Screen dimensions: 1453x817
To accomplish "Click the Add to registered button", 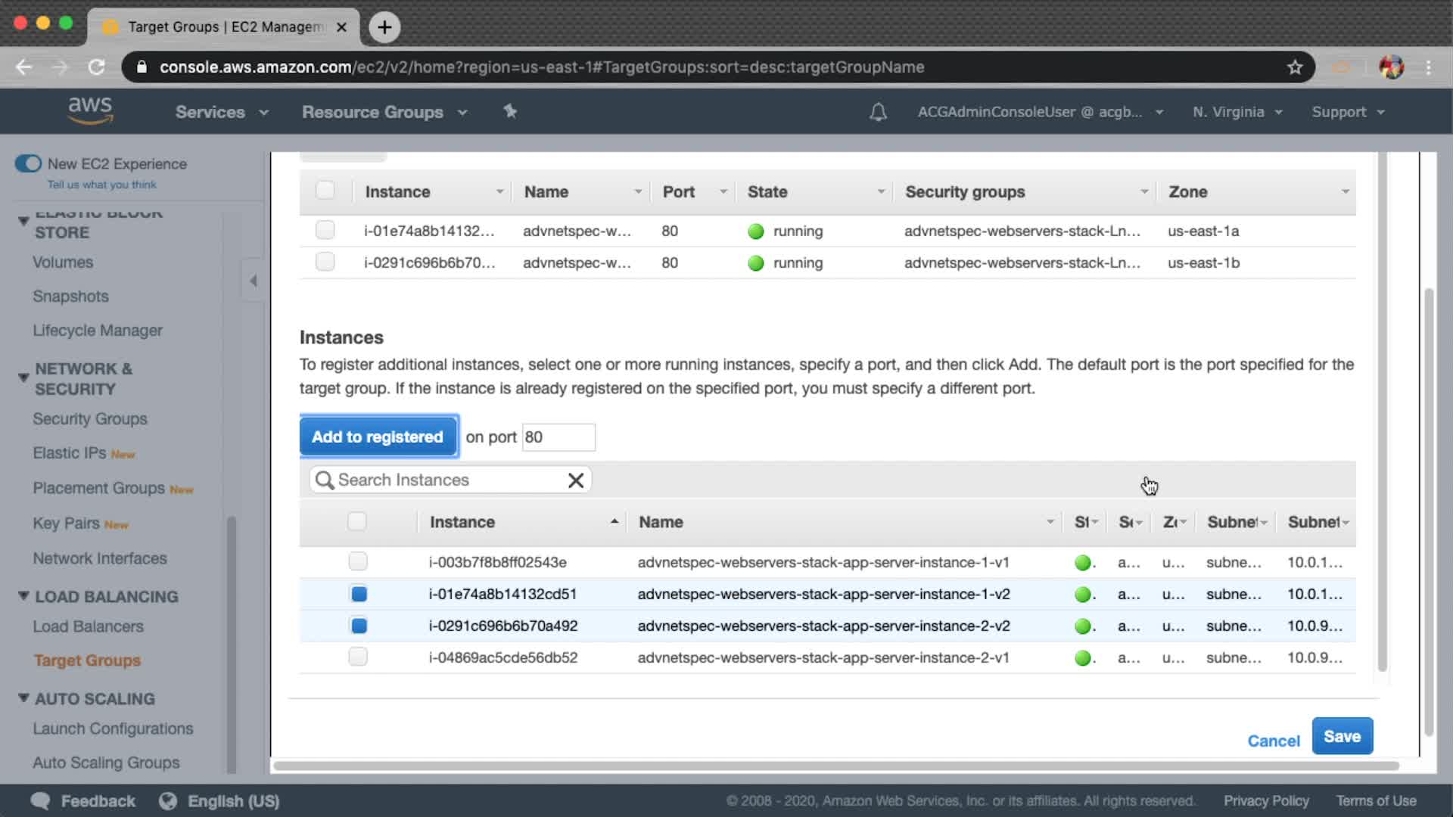I will pos(378,436).
